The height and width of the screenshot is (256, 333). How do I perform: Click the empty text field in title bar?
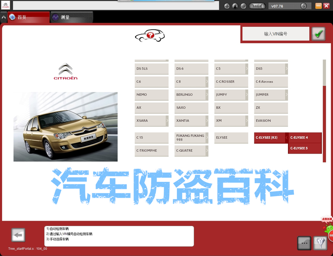pyautogui.click(x=116, y=5)
